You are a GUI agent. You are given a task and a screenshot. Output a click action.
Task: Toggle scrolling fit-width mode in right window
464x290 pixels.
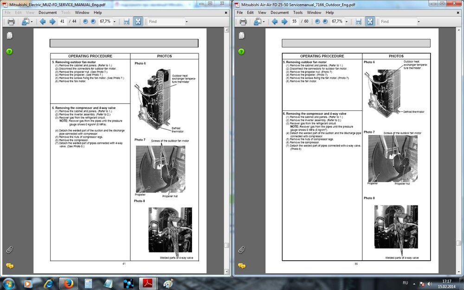[358, 21]
